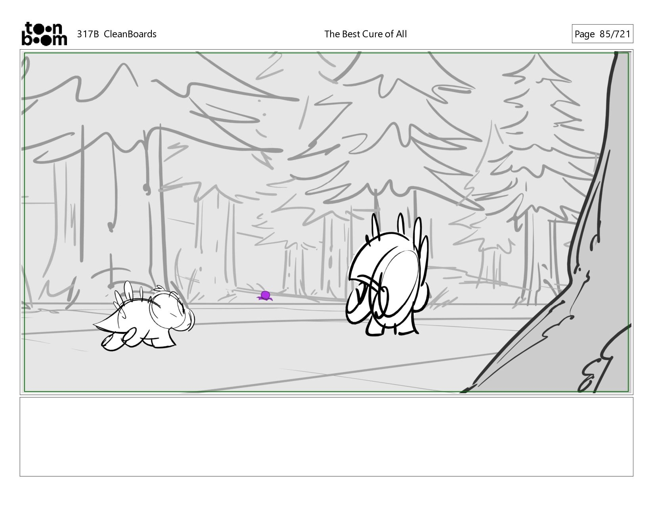This screenshot has width=654, height=506.
Task: Select the '317B CleanBoards' header text
Action: (x=117, y=34)
